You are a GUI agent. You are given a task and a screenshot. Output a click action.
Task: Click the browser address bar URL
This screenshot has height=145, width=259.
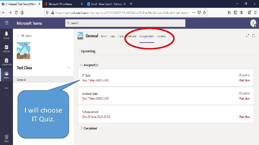122,13
